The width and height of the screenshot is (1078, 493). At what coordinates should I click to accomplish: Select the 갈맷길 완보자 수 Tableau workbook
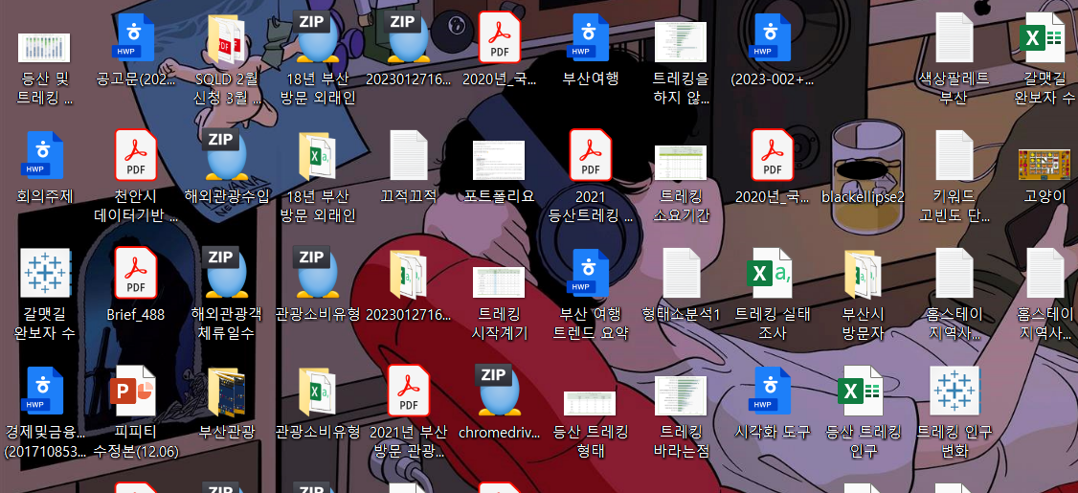[x=45, y=273]
